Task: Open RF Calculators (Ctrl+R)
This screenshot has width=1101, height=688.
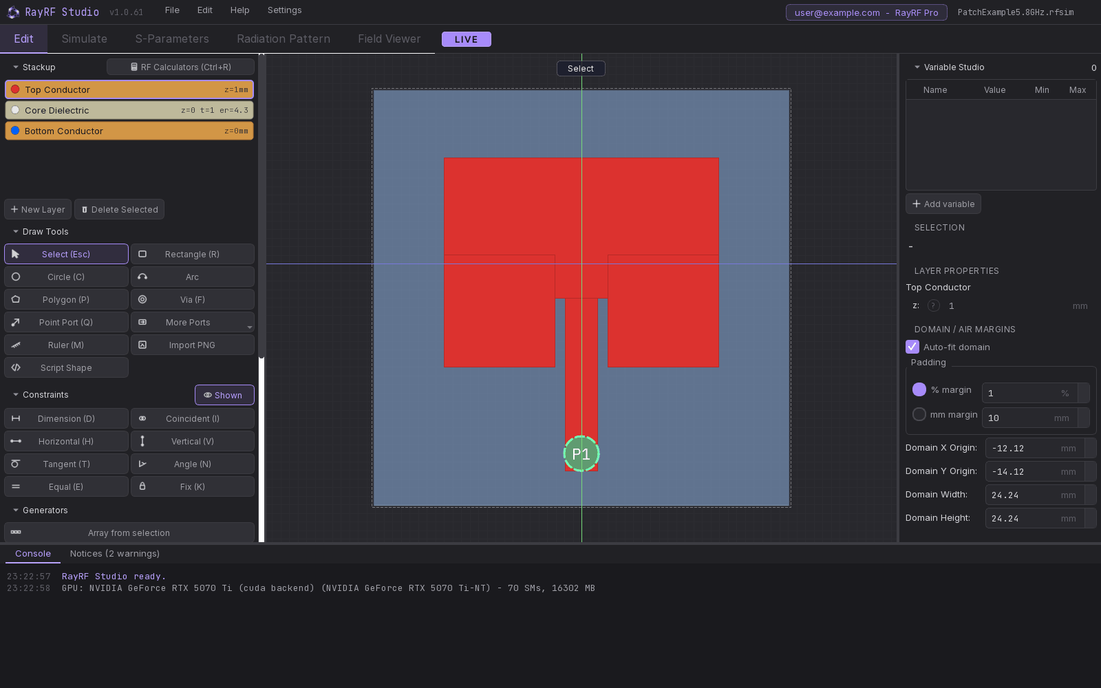Action: click(180, 67)
